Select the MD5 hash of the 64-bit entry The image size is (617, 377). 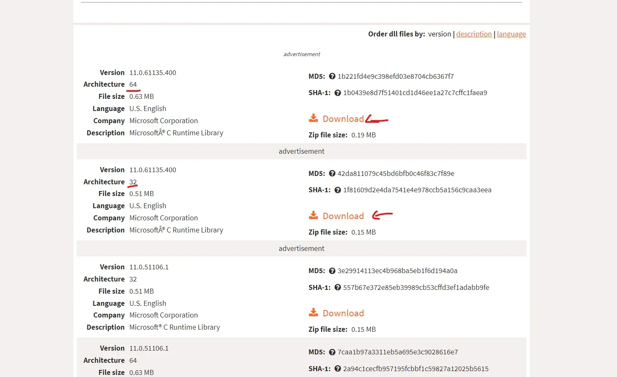click(395, 76)
